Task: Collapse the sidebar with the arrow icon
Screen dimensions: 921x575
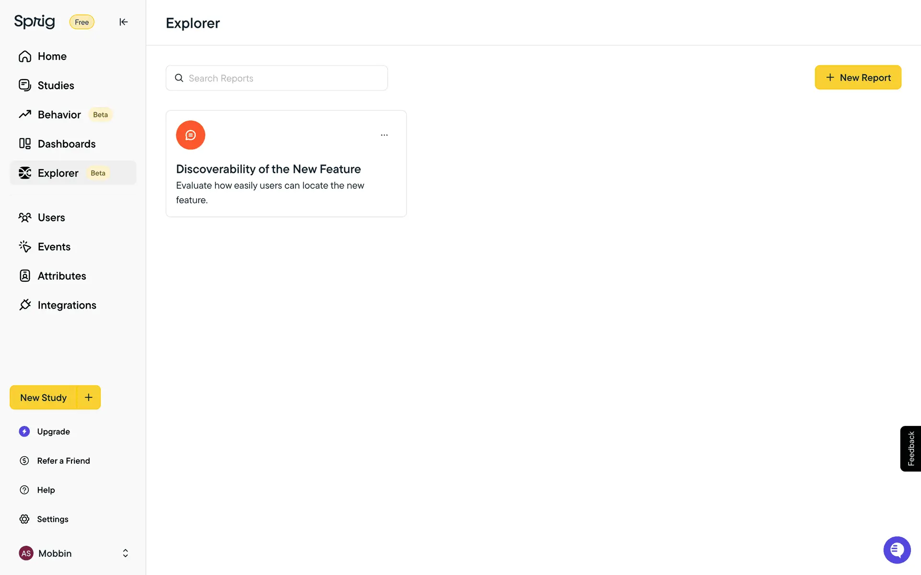Action: click(x=123, y=22)
